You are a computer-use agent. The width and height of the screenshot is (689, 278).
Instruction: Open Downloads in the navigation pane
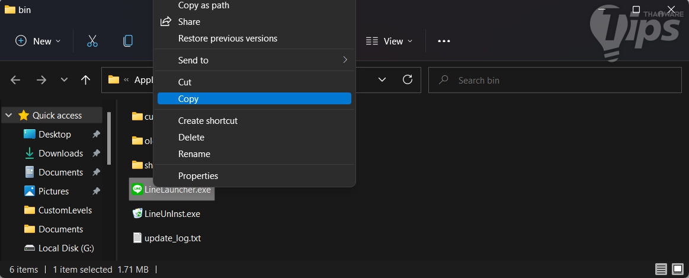point(60,154)
